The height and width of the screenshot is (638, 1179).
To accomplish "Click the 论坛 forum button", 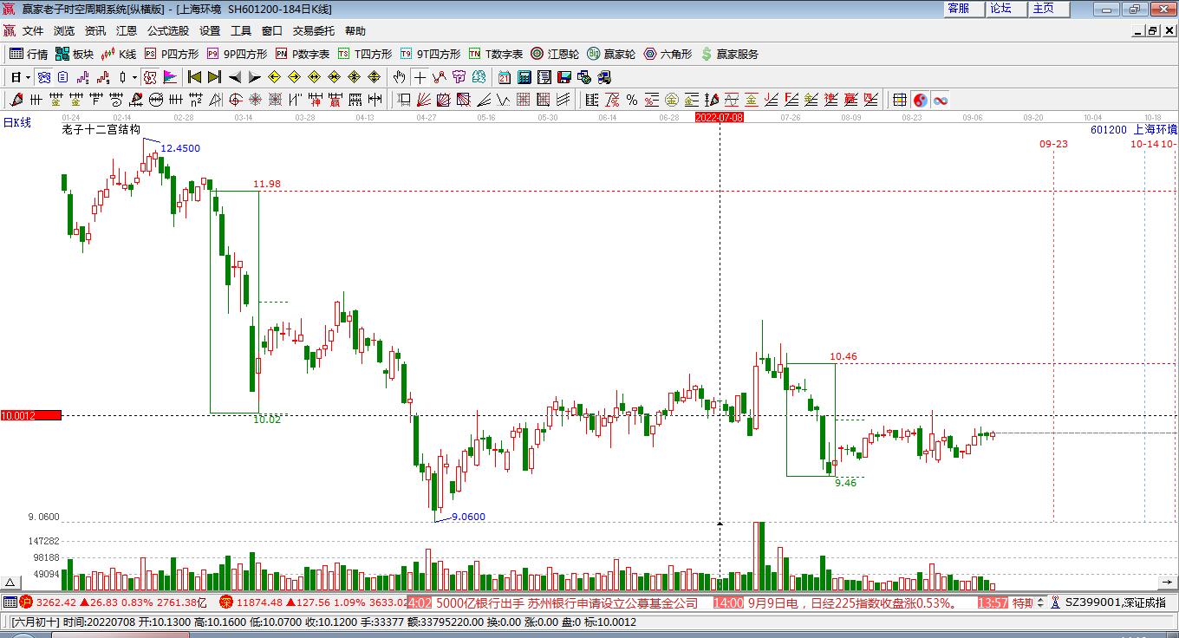I will tap(1006, 9).
